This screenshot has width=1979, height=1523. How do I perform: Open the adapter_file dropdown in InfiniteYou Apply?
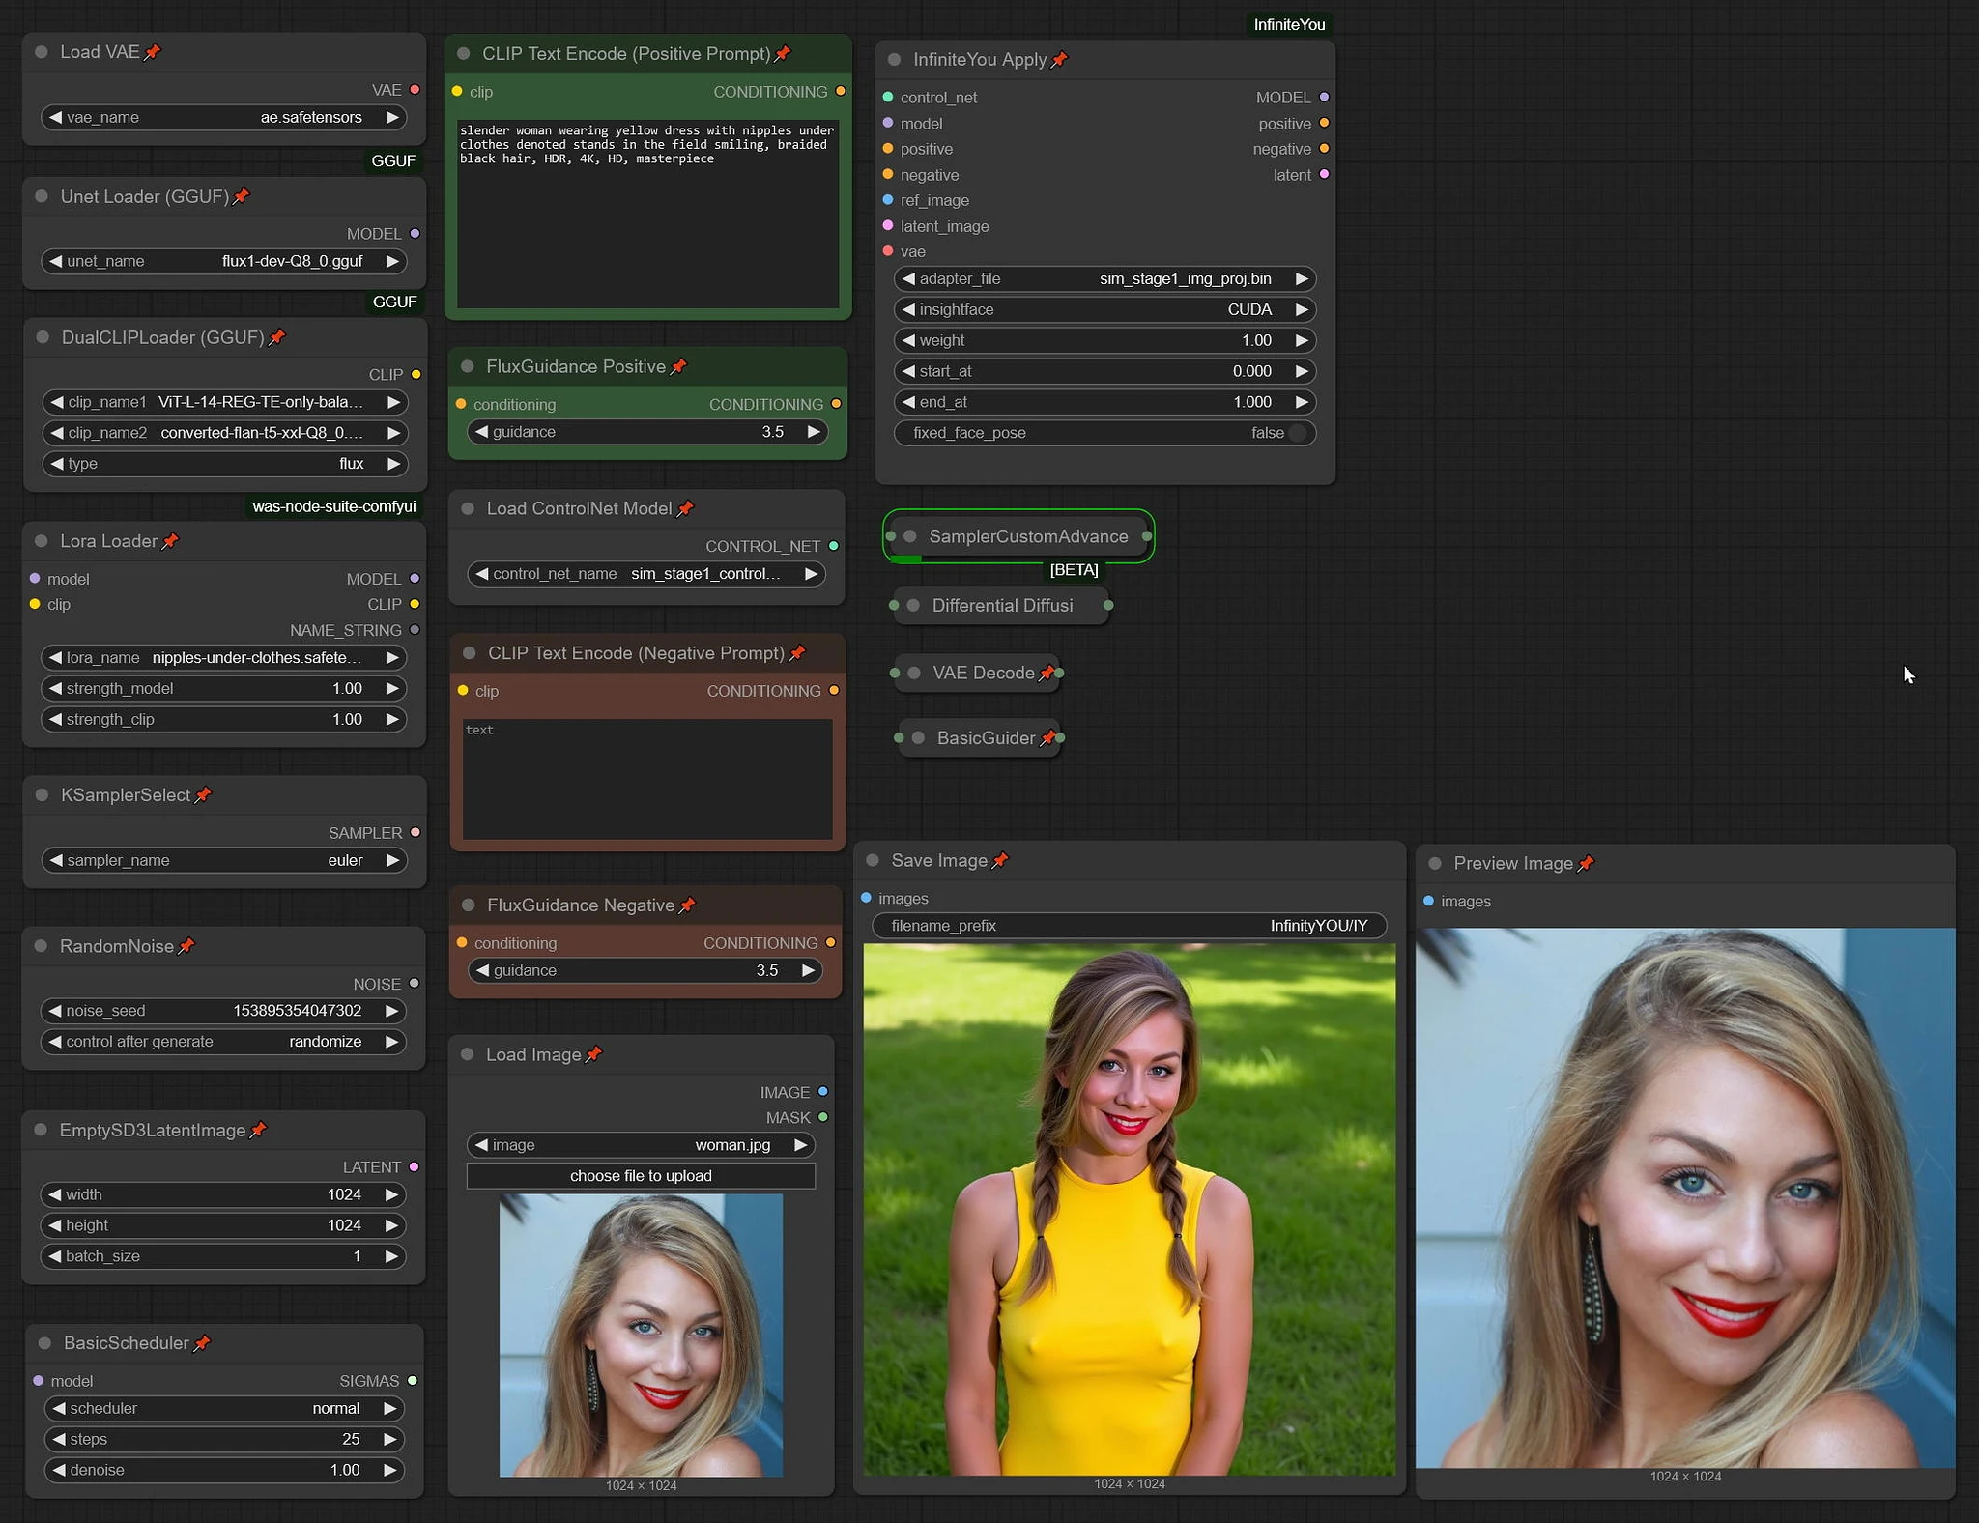point(1105,279)
